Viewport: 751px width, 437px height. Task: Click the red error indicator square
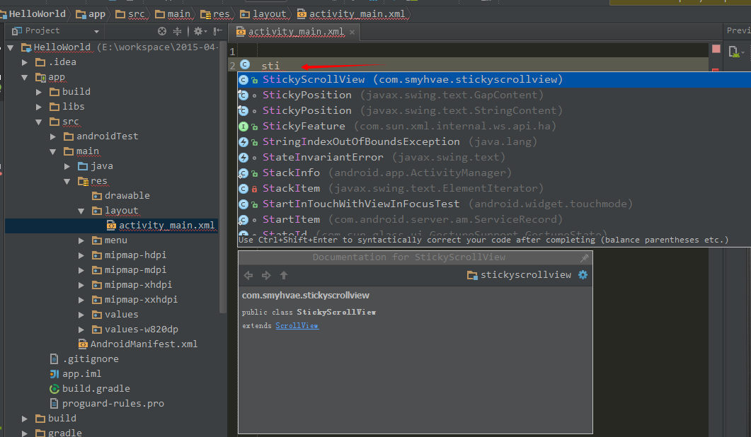click(716, 49)
